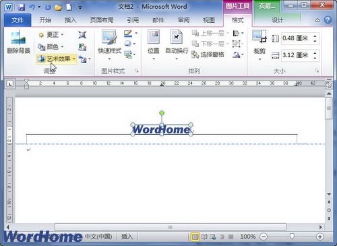Click the 100% zoom level button
Image resolution: width=337 pixels, height=246 pixels.
click(x=248, y=237)
